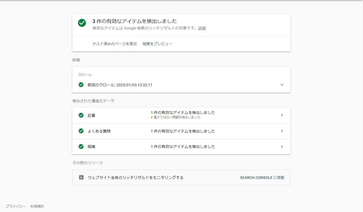Screen dimensions: 363x212
Task: Open the プライバシー footer link
Action: [16, 206]
